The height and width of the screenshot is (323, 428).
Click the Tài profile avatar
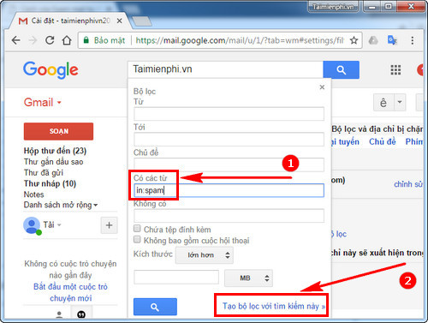tap(32, 225)
